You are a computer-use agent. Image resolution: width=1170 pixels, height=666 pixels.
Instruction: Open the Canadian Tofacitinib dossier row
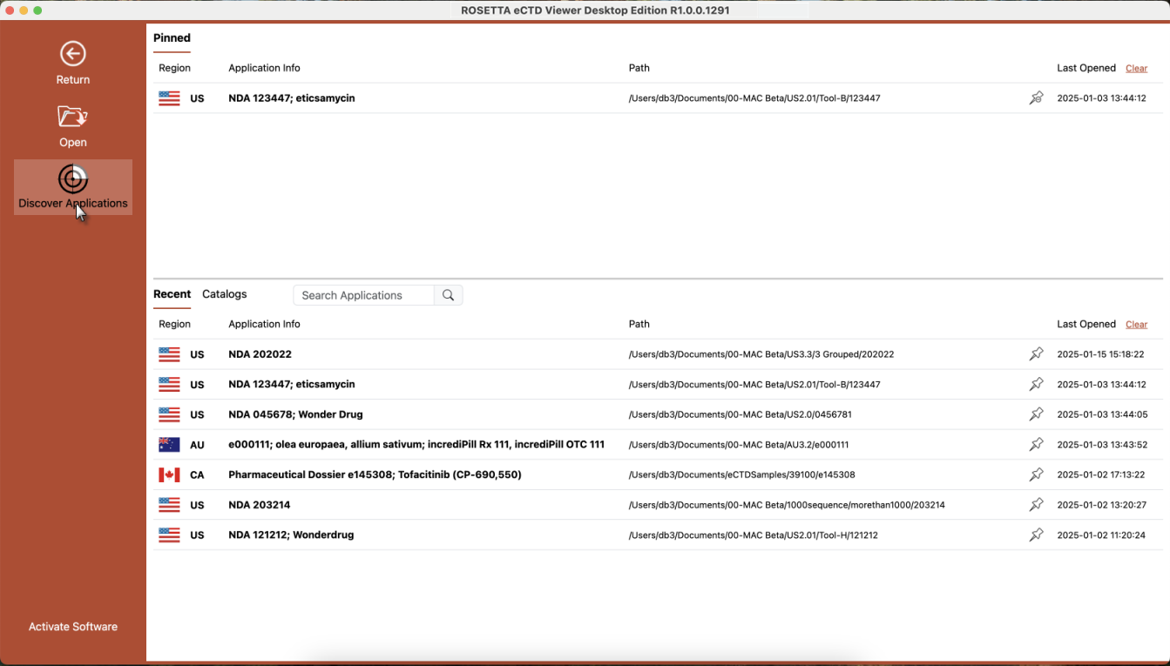tap(375, 474)
